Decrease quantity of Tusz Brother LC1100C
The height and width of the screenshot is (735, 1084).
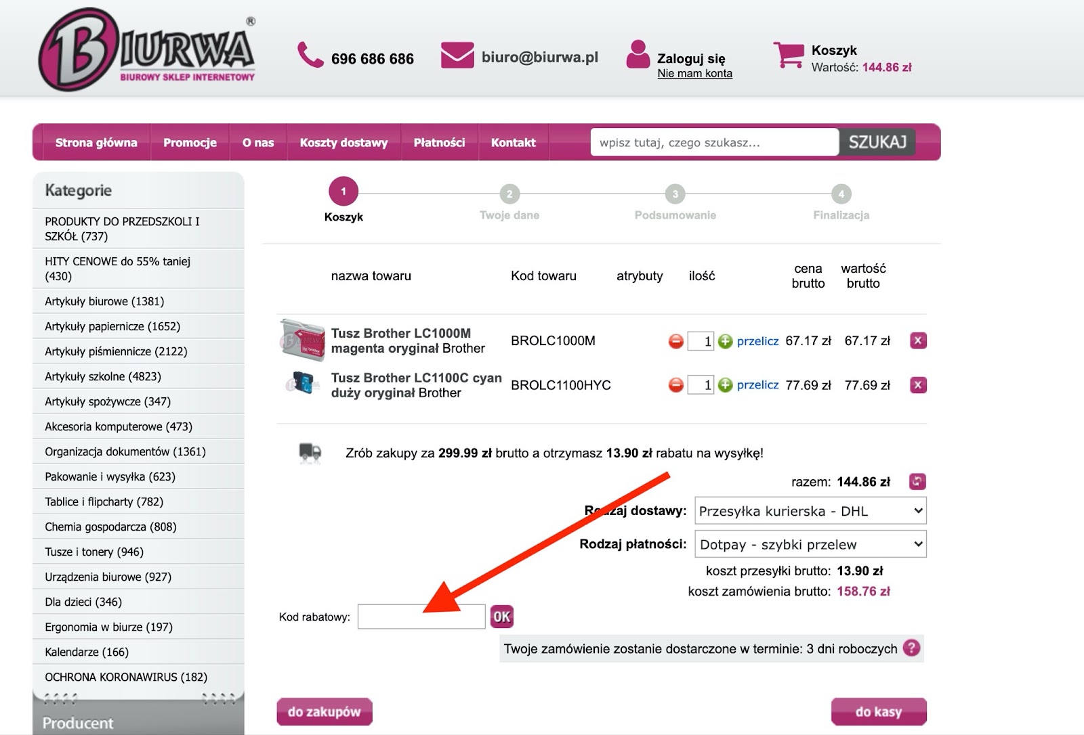(x=676, y=385)
